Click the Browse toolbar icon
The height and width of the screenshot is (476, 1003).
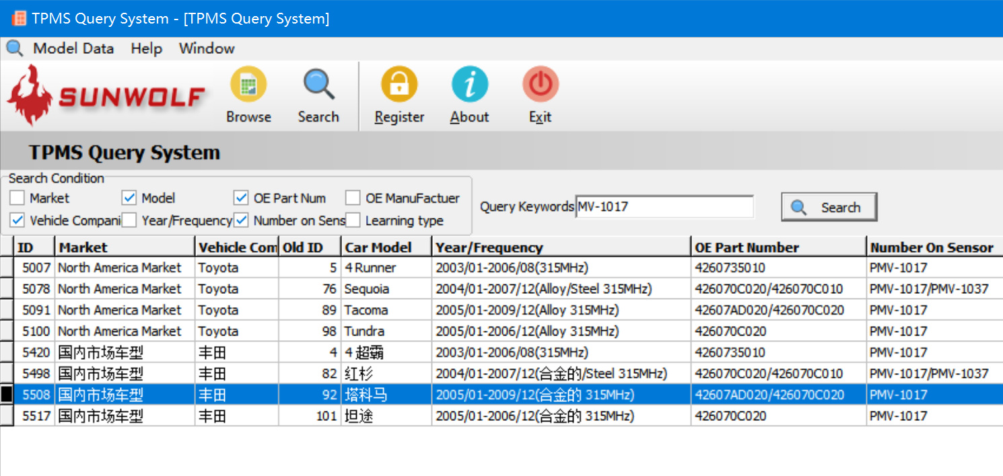(x=248, y=86)
